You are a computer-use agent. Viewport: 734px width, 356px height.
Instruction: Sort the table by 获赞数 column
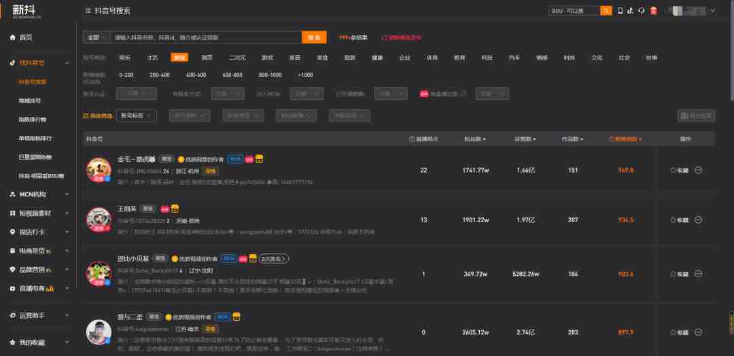click(525, 139)
